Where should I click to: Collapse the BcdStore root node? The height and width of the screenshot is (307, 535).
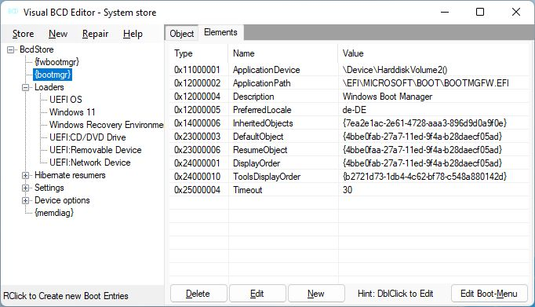[x=10, y=49]
